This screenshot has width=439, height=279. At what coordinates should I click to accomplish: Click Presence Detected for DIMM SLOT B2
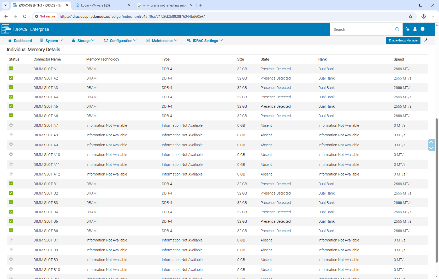click(x=275, y=193)
